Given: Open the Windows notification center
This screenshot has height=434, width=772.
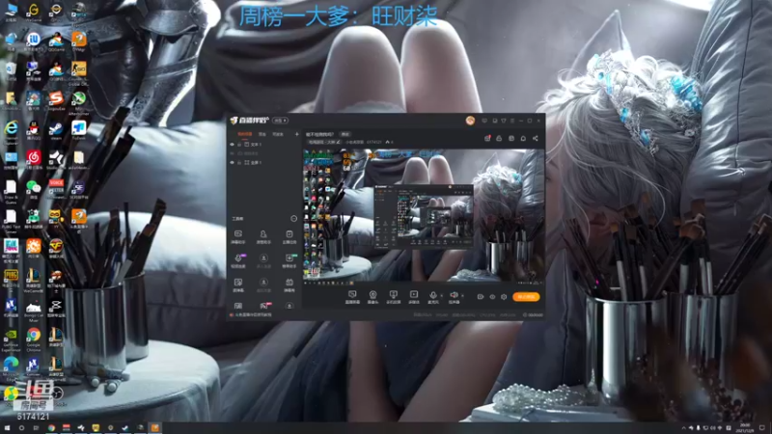Looking at the screenshot, I should (x=762, y=428).
